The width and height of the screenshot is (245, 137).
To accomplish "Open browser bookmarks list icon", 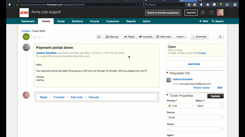I will 195,5.
